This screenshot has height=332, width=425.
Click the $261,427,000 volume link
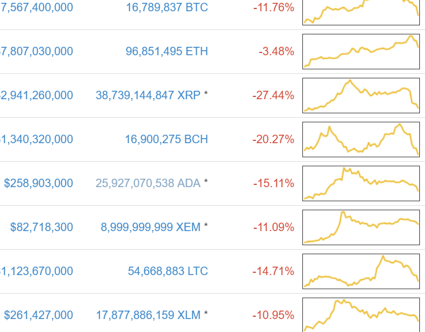[x=38, y=315]
